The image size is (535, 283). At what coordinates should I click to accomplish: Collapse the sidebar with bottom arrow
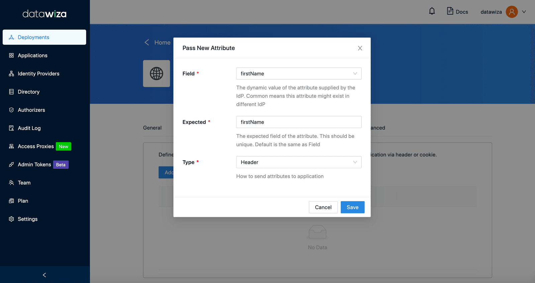tap(44, 275)
